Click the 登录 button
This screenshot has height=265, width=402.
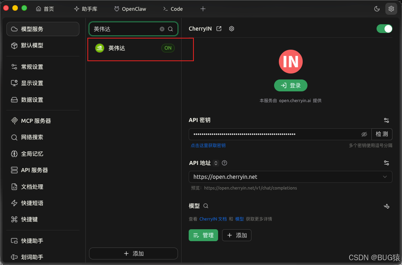click(290, 85)
